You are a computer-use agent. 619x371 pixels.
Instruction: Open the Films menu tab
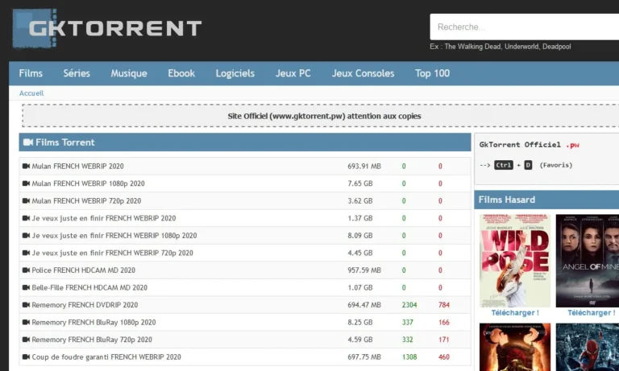click(x=31, y=73)
